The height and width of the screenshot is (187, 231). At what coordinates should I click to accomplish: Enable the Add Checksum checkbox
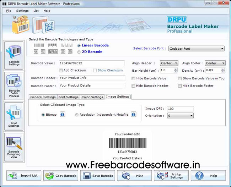[61, 71]
